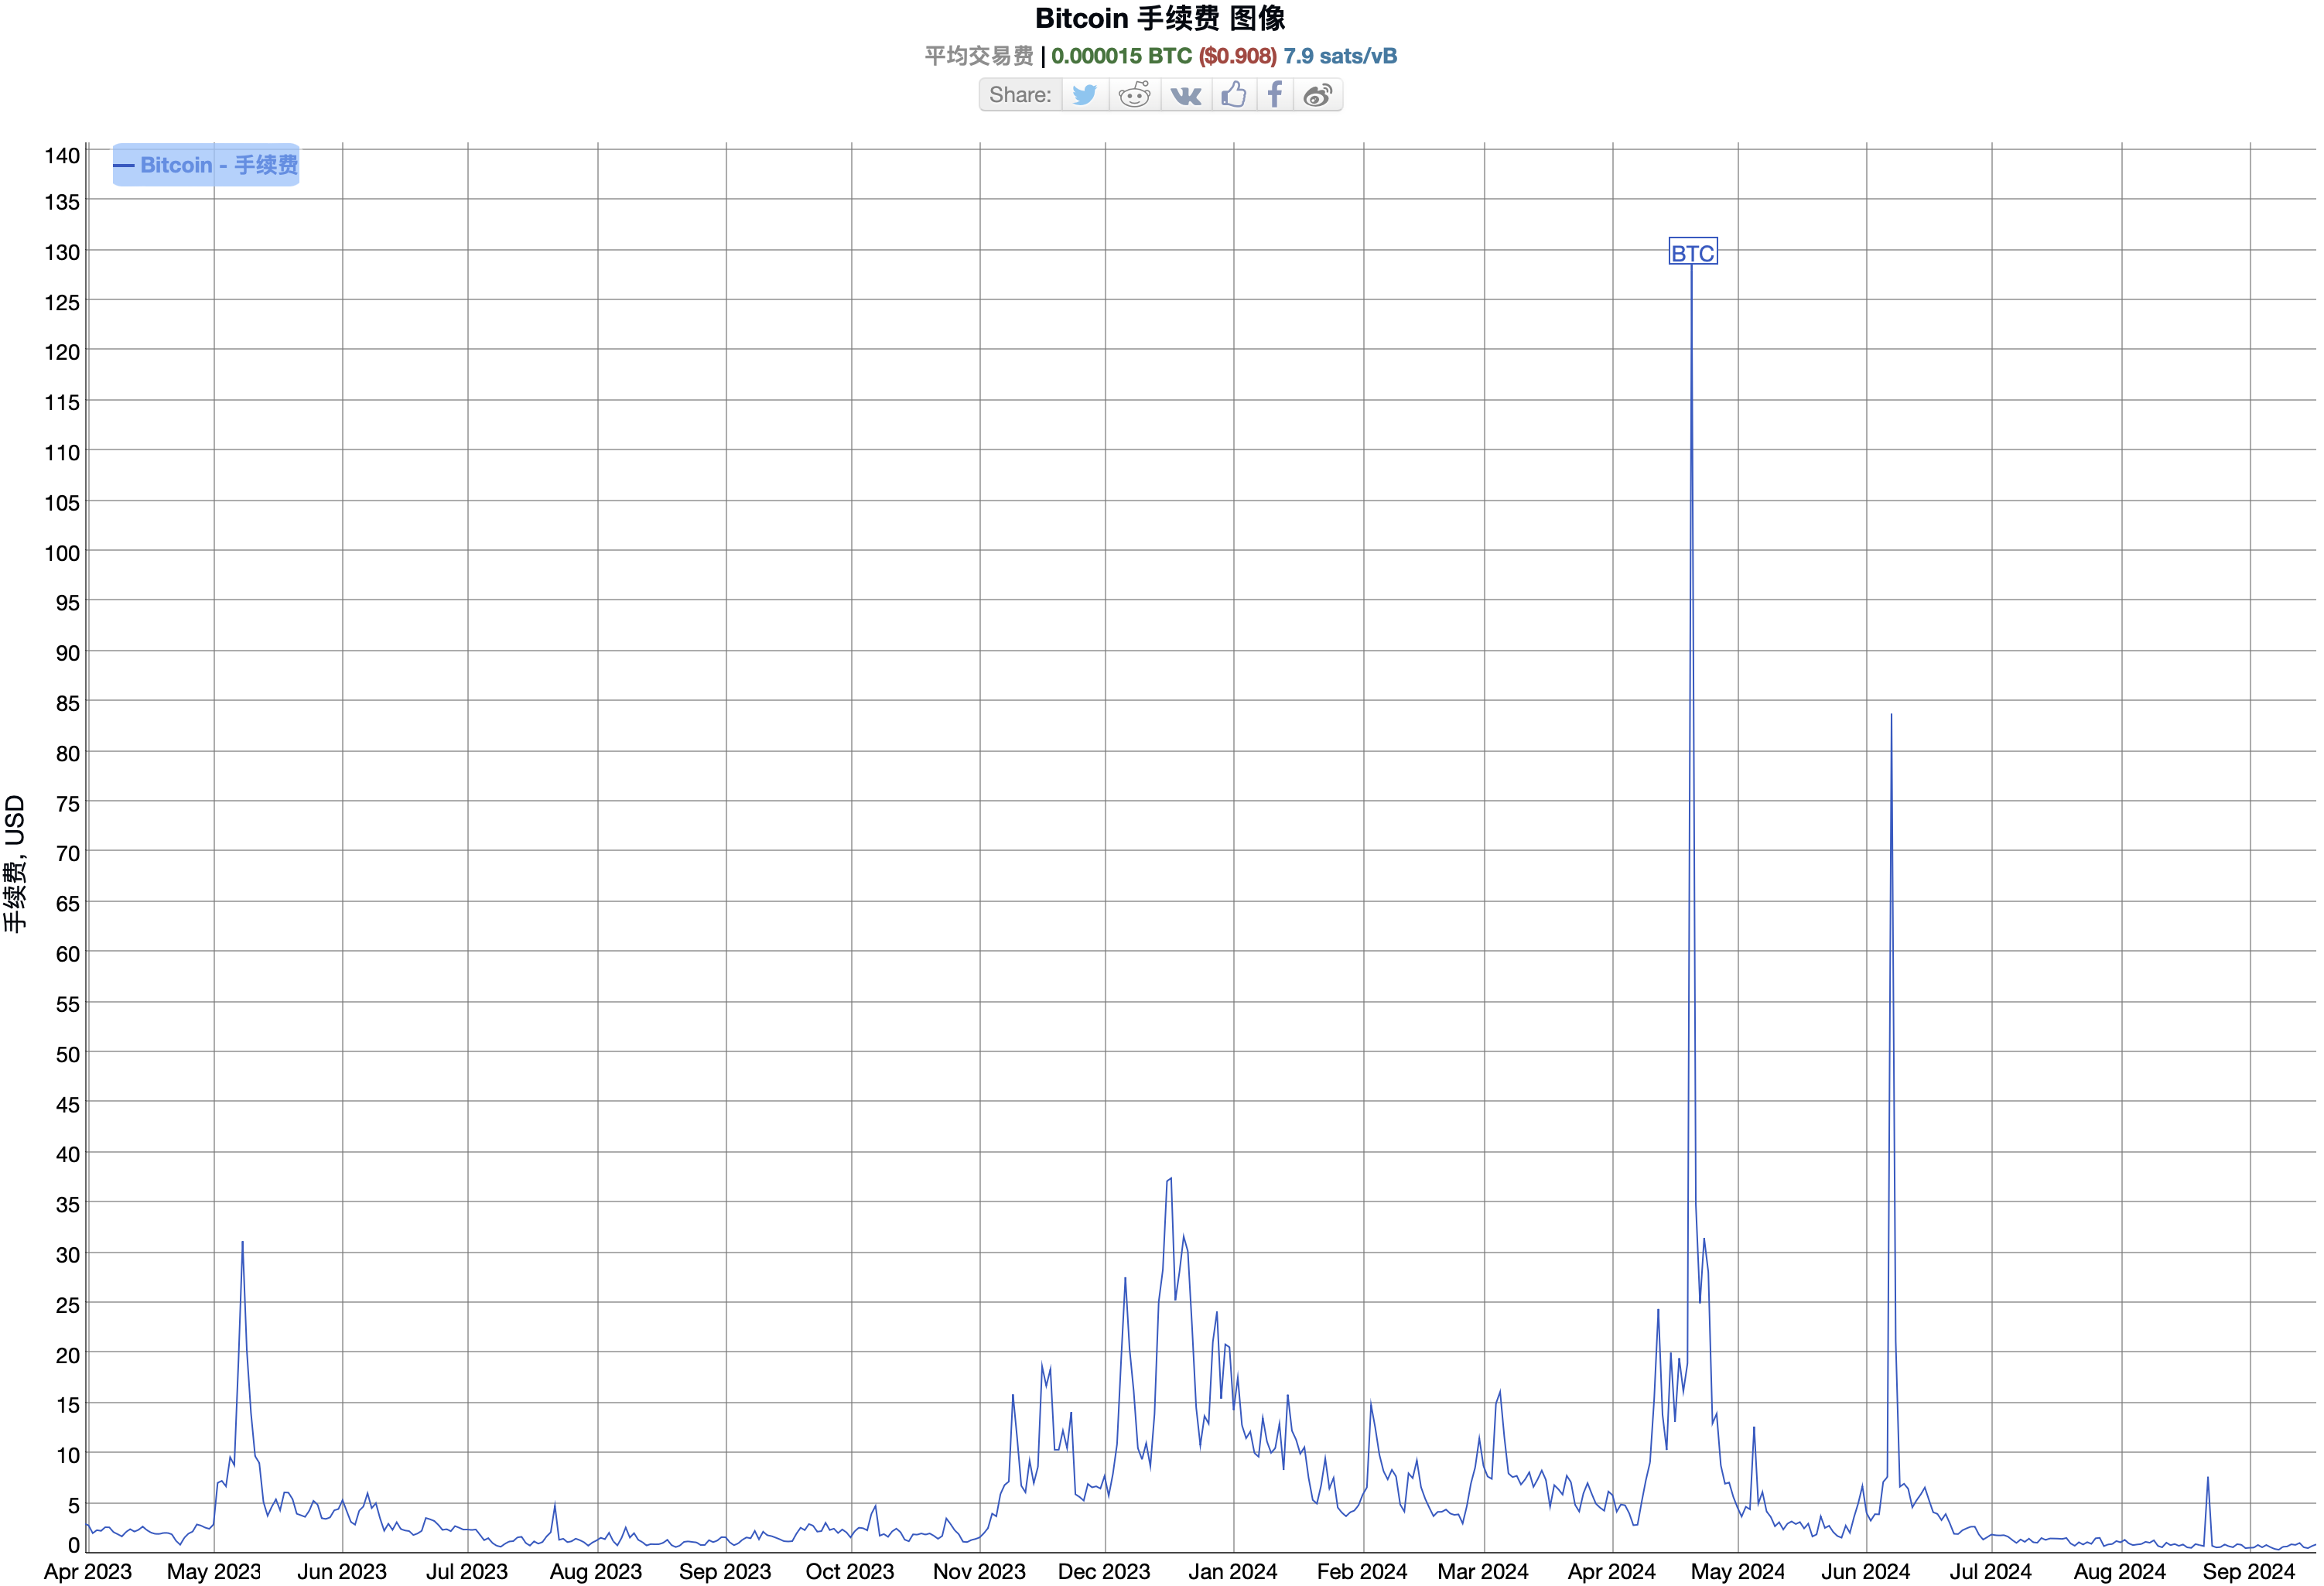Screen dimensions: 2324x1586
Task: Click the 平均交易费 label text
Action: tap(978, 56)
